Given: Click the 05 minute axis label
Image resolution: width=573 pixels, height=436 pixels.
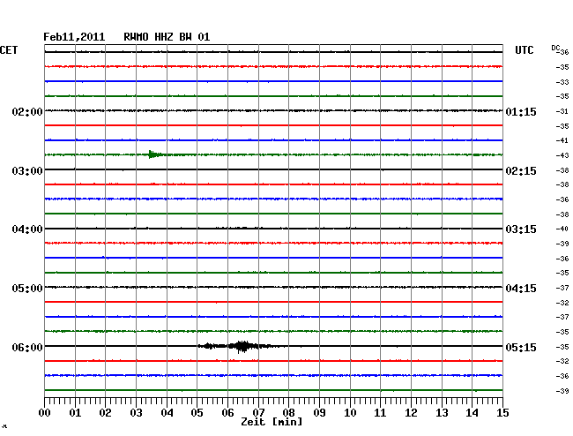Looking at the screenshot, I should coord(197,413).
